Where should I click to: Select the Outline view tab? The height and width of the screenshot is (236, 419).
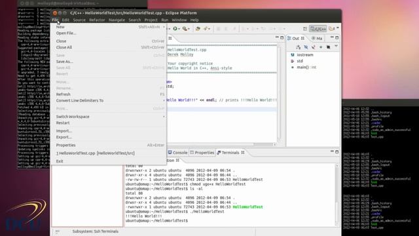click(x=296, y=38)
